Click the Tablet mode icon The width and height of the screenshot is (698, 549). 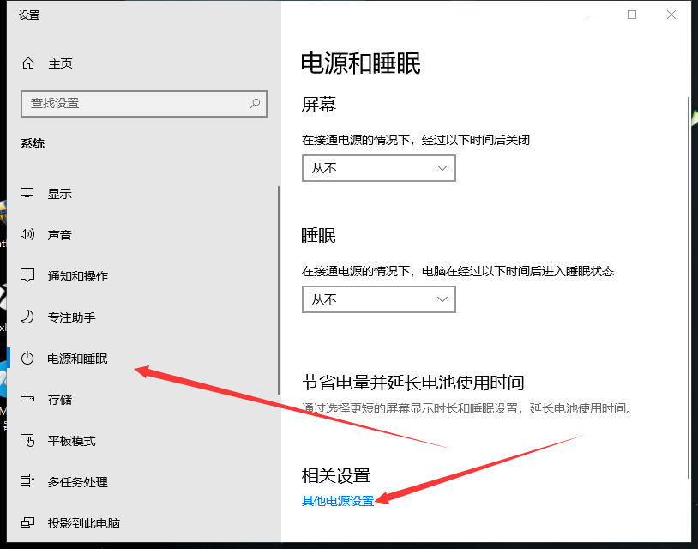click(x=27, y=440)
